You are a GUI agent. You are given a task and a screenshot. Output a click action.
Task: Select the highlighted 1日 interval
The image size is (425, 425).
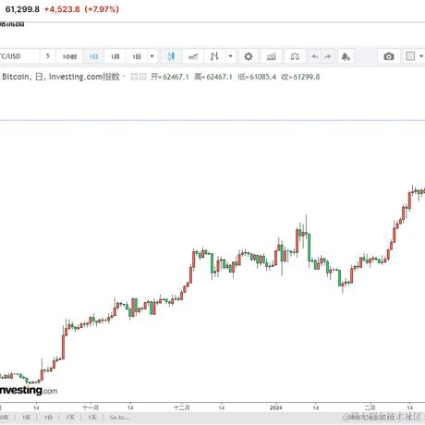93,56
